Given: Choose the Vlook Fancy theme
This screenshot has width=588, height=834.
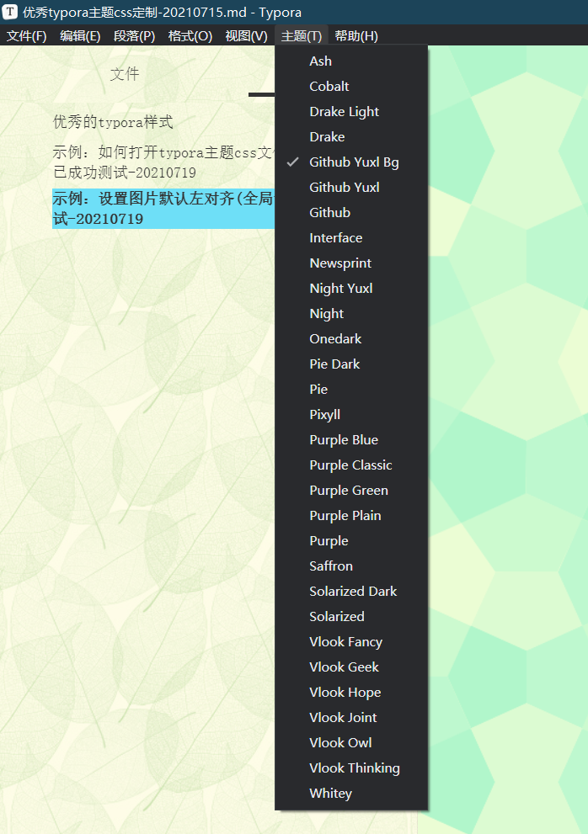Looking at the screenshot, I should (x=351, y=642).
